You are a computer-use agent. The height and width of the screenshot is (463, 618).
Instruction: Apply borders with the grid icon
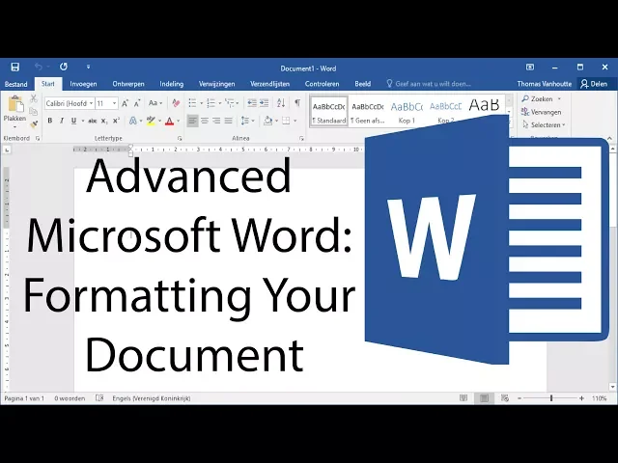pyautogui.click(x=286, y=121)
